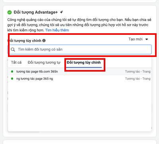This screenshot has height=144, width=159.
Task: Focus the Tìm kiếm đối tượng có sẵn field
Action: [x=79, y=49]
